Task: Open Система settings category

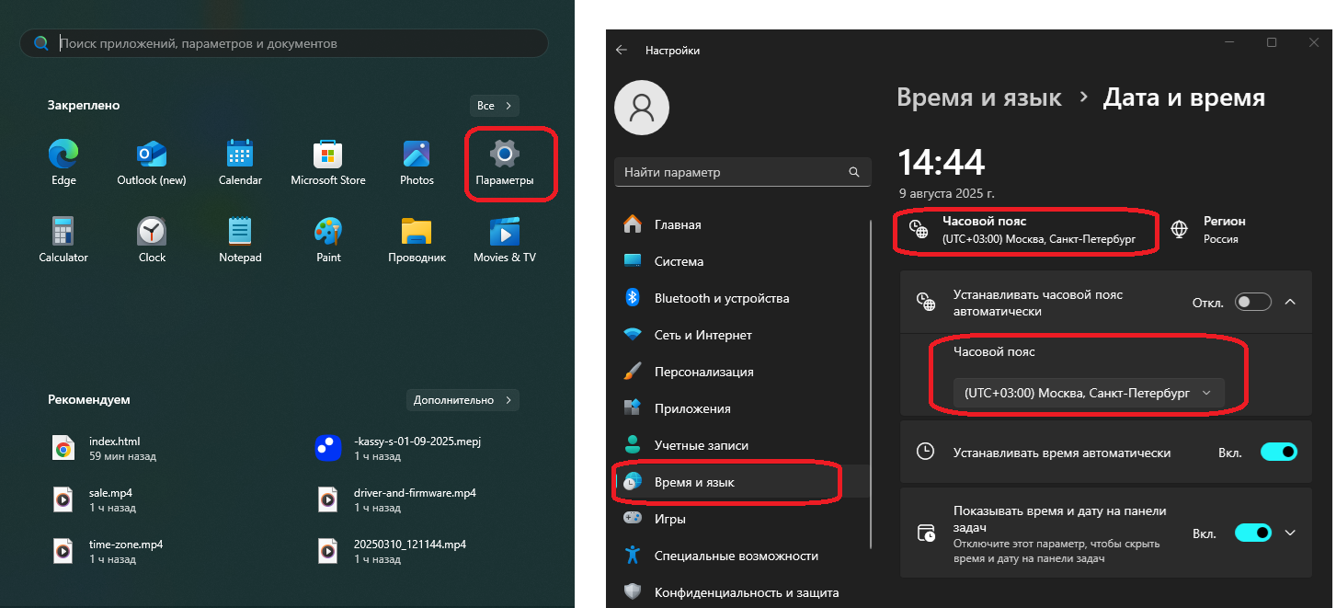Action: click(x=739, y=261)
